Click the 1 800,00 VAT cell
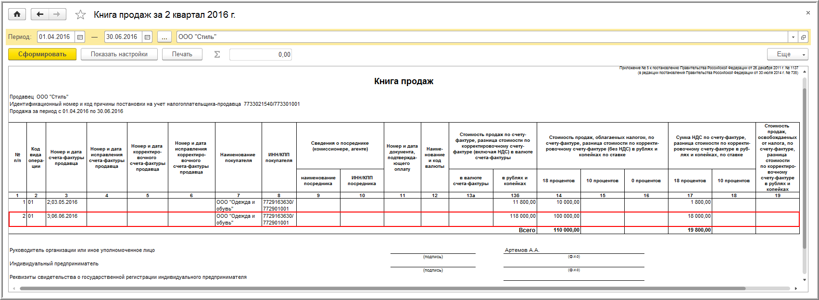 (690, 205)
